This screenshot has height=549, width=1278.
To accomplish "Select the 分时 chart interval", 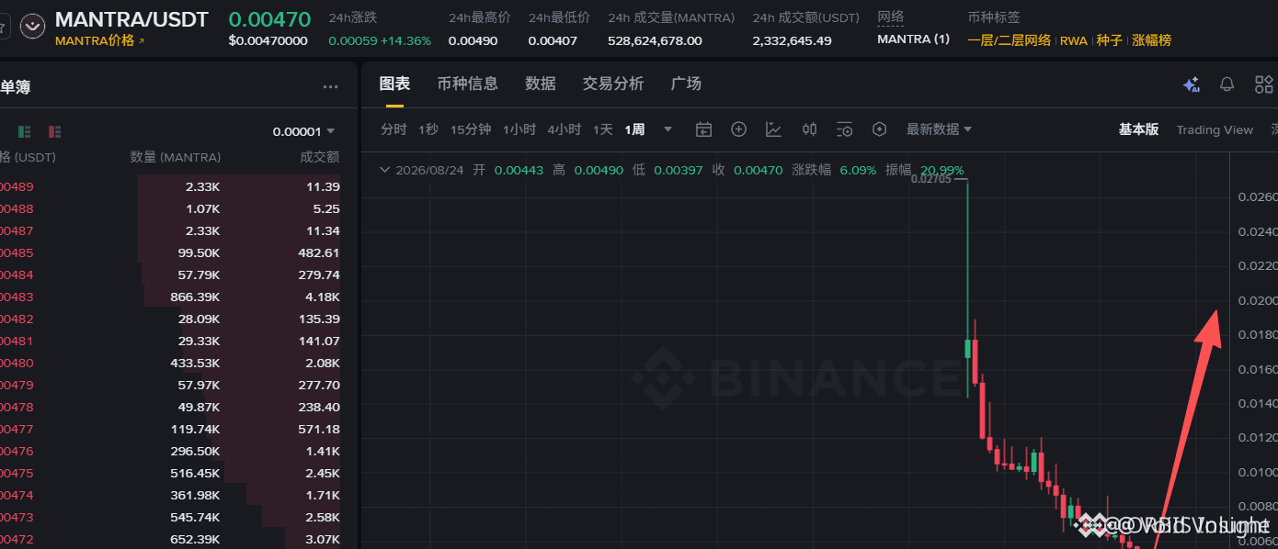I will pyautogui.click(x=394, y=129).
